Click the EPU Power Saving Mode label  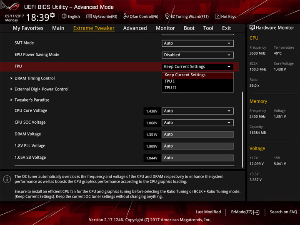pyautogui.click(x=37, y=55)
